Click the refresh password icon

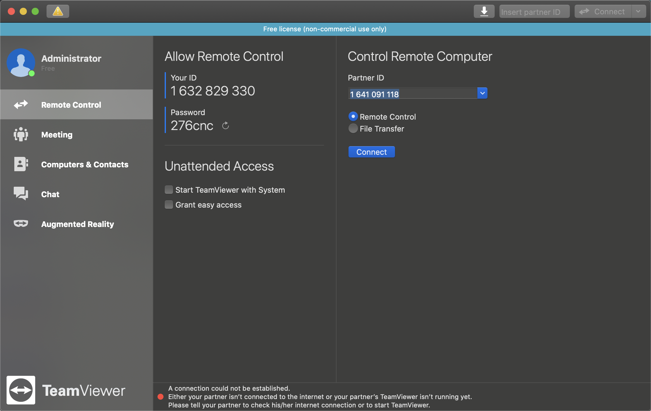[226, 126]
